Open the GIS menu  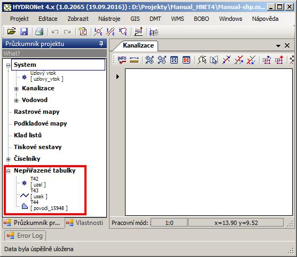click(x=135, y=19)
